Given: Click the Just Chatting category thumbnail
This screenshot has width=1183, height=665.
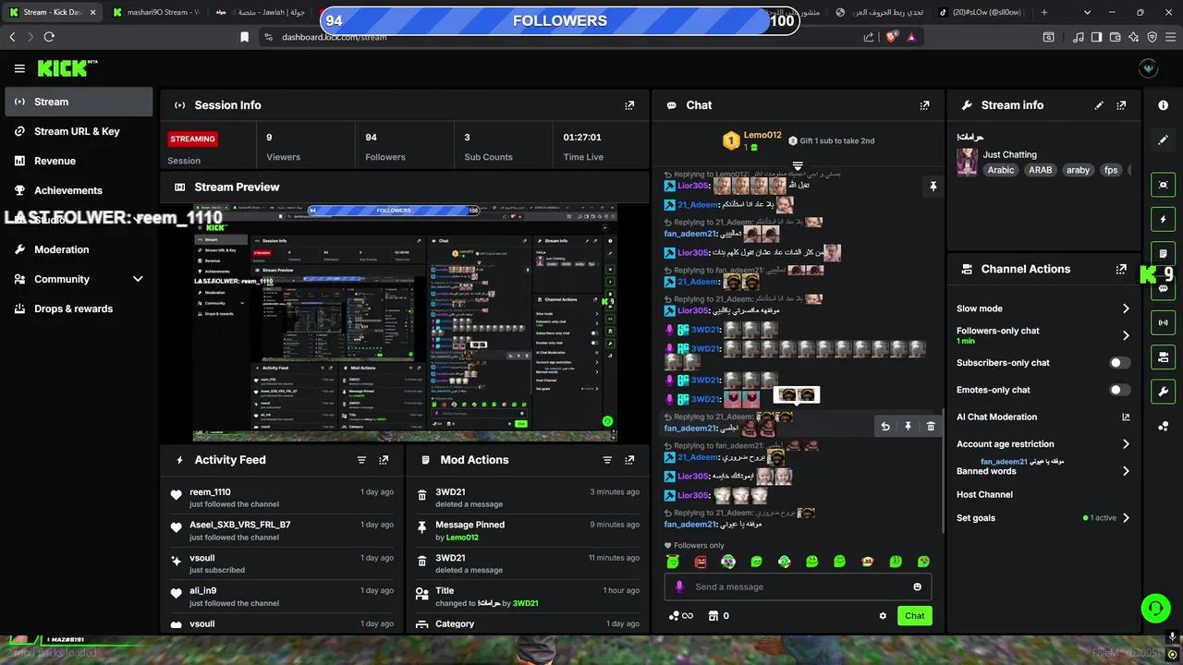Looking at the screenshot, I should (x=968, y=162).
